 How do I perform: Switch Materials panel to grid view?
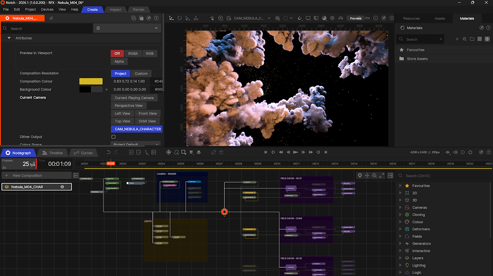point(487,39)
